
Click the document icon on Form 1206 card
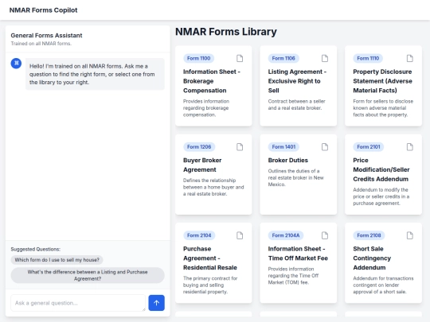coord(240,147)
